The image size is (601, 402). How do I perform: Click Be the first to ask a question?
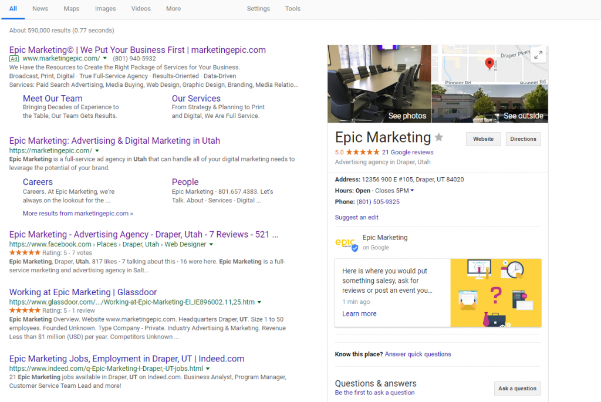374,393
